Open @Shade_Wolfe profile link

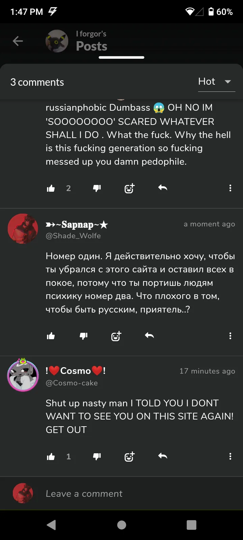(x=73, y=236)
